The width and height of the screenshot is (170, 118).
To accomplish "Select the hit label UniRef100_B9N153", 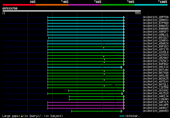I will (x=156, y=26).
